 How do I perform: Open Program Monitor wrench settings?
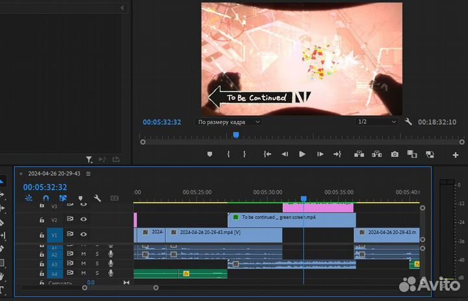click(x=408, y=122)
